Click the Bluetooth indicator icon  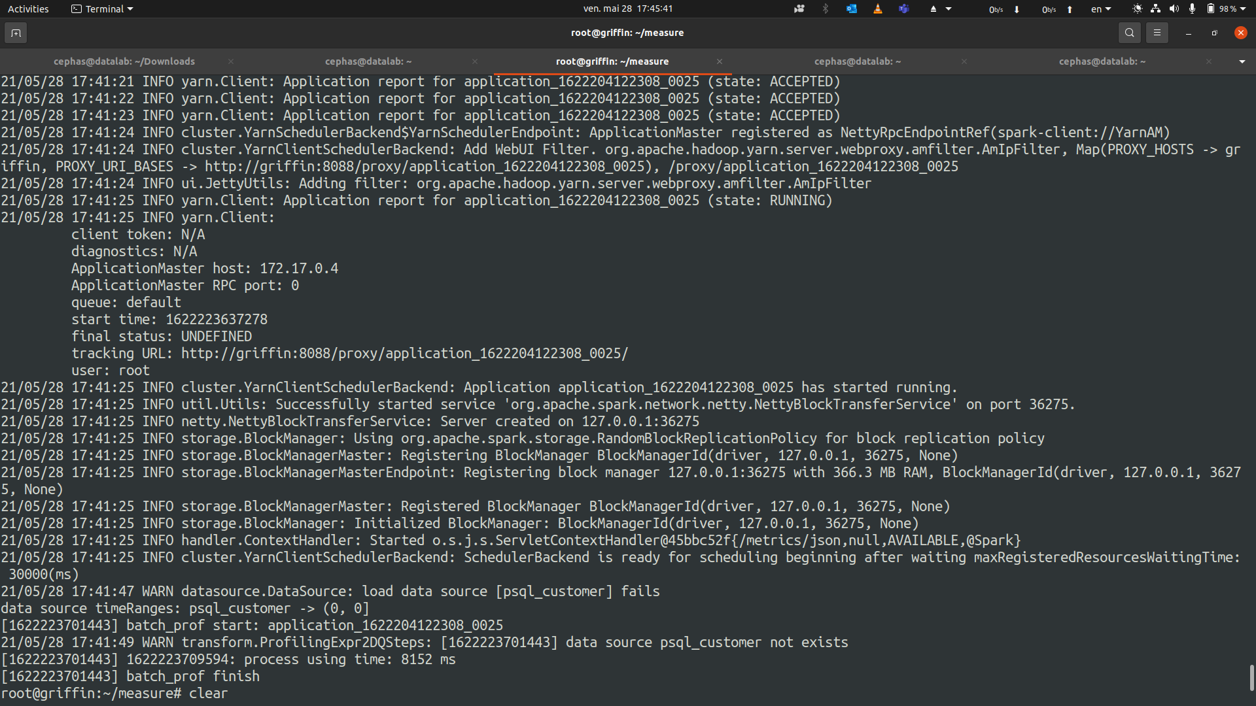[x=825, y=9]
